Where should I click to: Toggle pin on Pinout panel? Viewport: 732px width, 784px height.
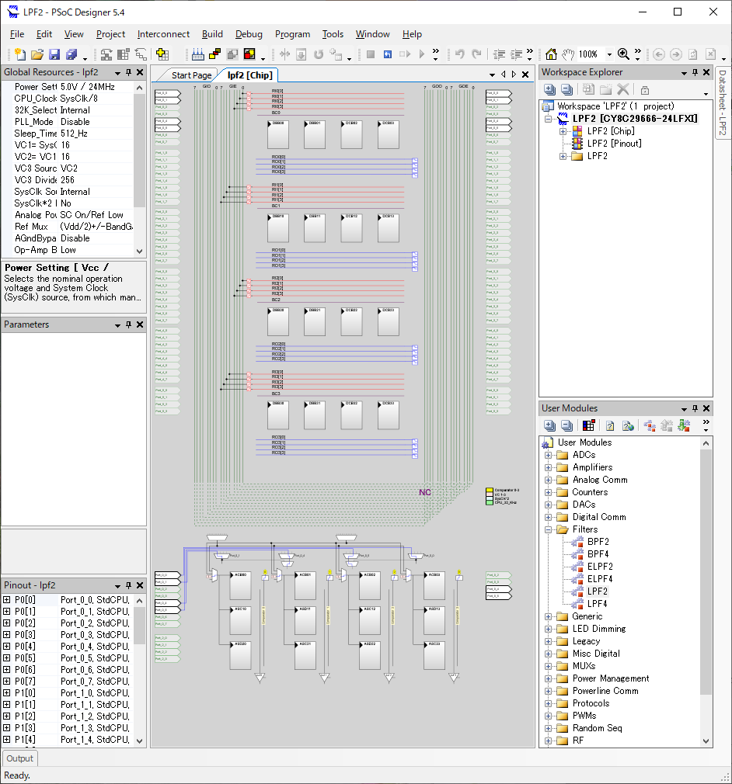pos(129,585)
